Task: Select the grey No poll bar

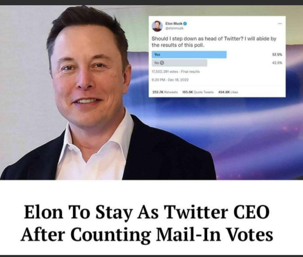Action: click(179, 63)
